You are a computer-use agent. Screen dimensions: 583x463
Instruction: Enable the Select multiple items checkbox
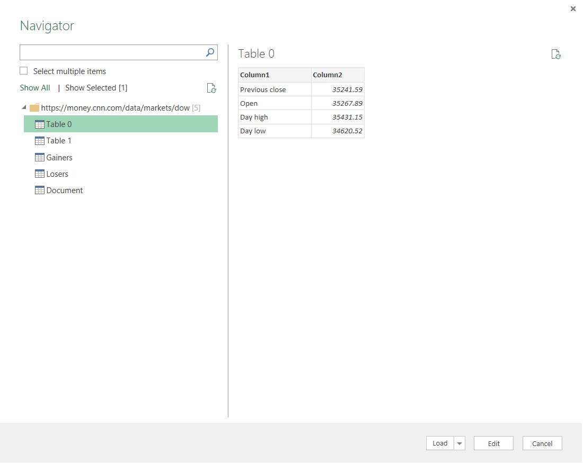tap(24, 71)
